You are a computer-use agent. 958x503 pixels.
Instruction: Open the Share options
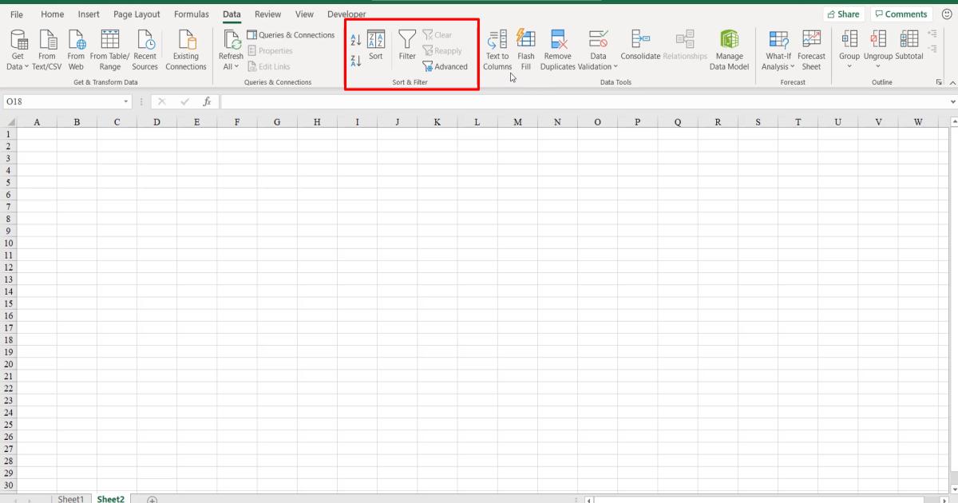[x=843, y=14]
